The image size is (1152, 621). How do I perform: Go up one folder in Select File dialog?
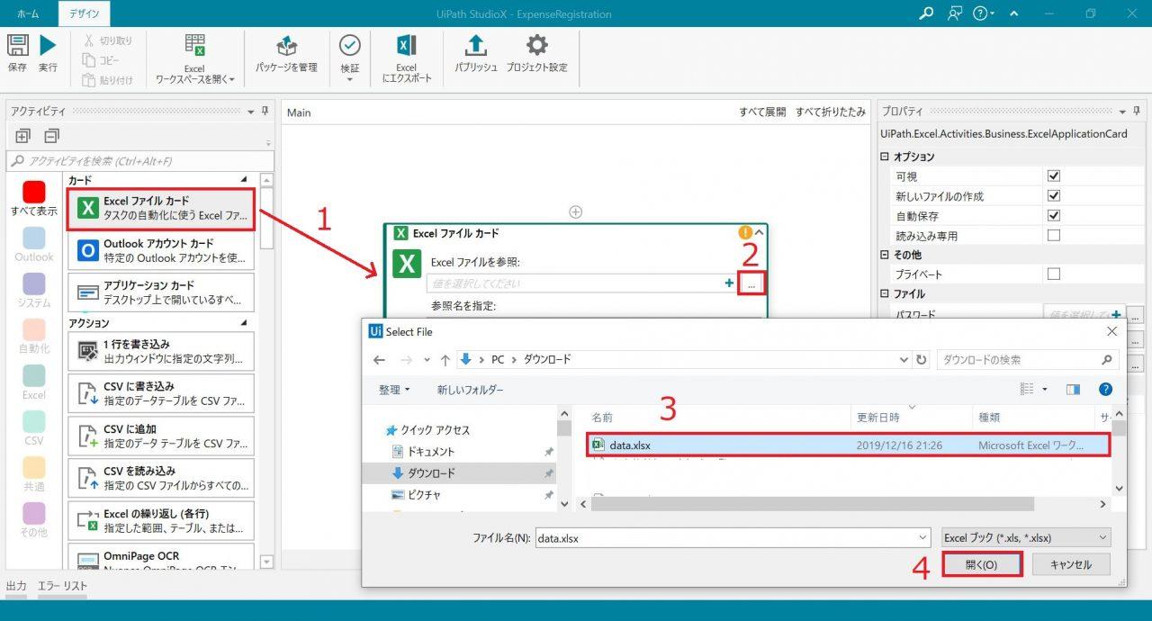point(445,360)
